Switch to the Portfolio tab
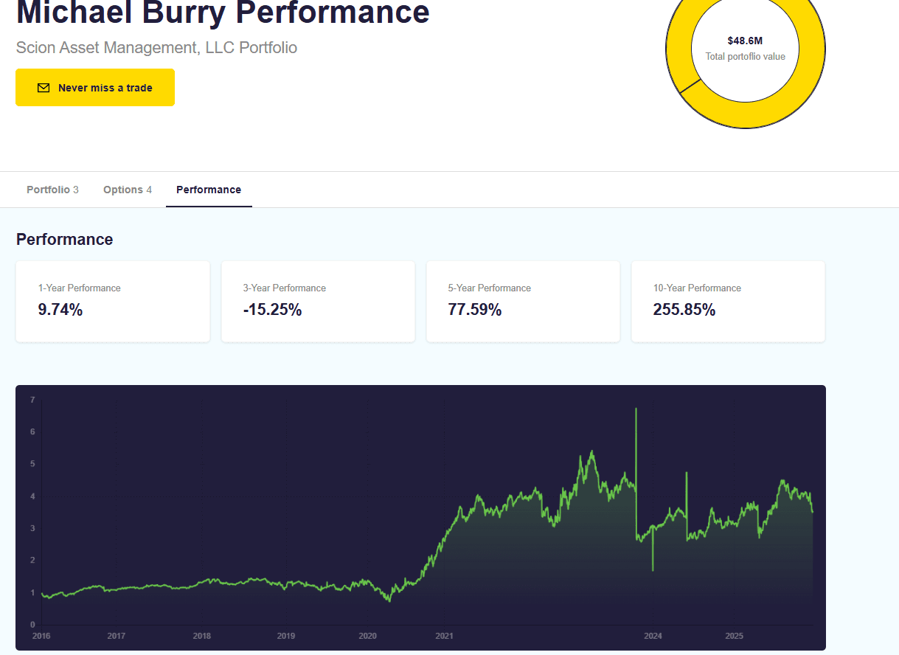This screenshot has width=899, height=655. [x=52, y=190]
